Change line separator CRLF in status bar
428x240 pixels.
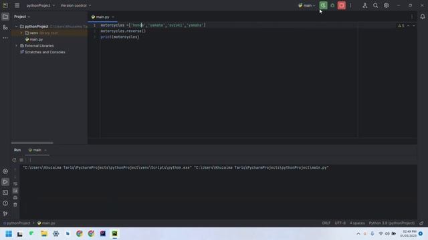[x=326, y=223]
